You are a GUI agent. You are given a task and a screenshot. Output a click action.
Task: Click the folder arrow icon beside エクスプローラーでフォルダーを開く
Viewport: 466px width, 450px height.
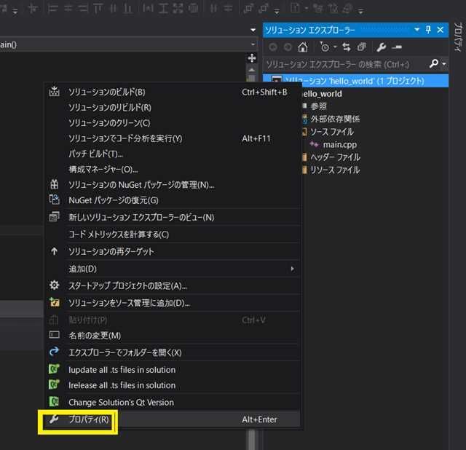click(54, 352)
